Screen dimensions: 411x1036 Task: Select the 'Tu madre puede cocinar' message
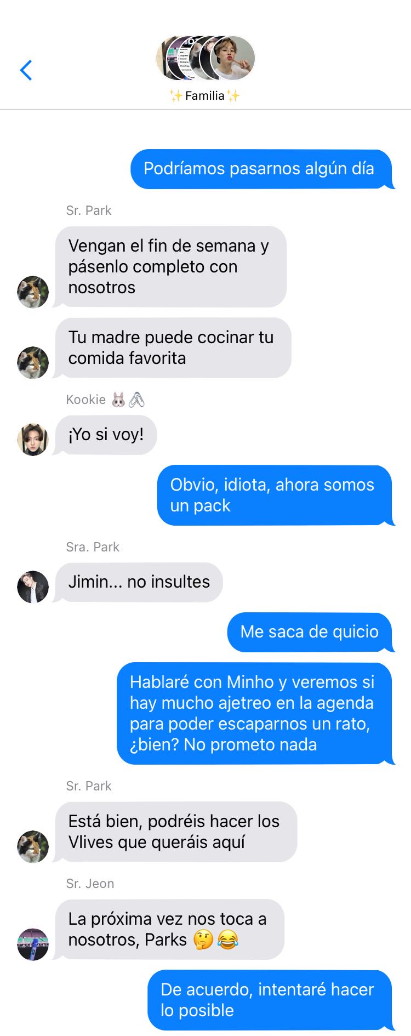coord(173,348)
